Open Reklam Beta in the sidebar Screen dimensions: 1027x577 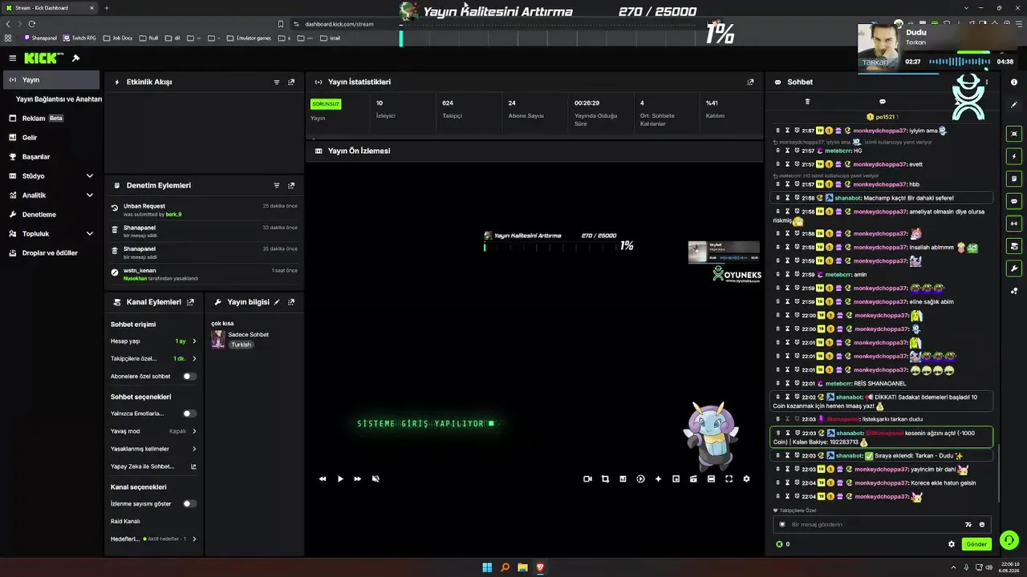click(x=51, y=118)
